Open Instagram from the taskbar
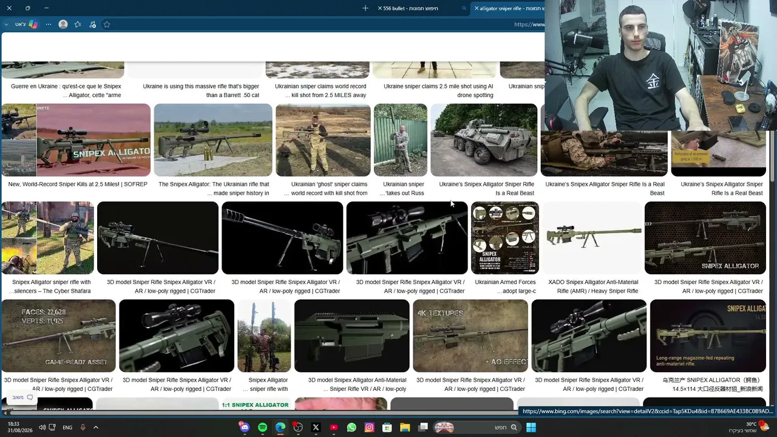777x437 pixels. (369, 427)
